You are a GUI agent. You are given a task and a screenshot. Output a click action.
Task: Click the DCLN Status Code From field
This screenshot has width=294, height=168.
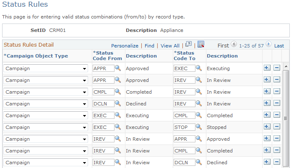pyautogui.click(x=103, y=104)
